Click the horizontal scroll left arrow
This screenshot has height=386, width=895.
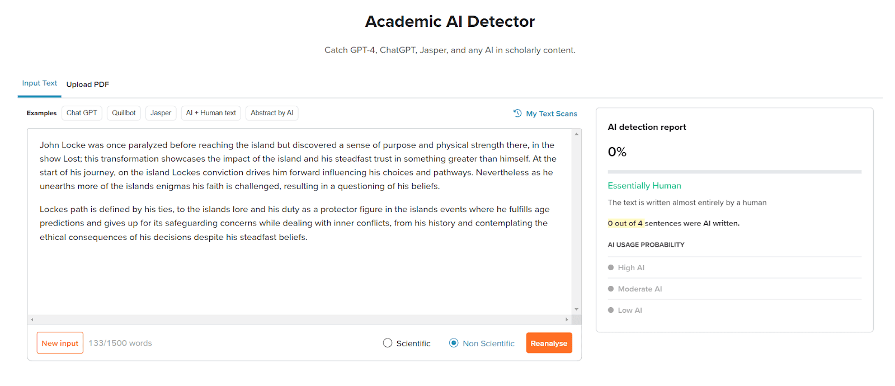32,319
